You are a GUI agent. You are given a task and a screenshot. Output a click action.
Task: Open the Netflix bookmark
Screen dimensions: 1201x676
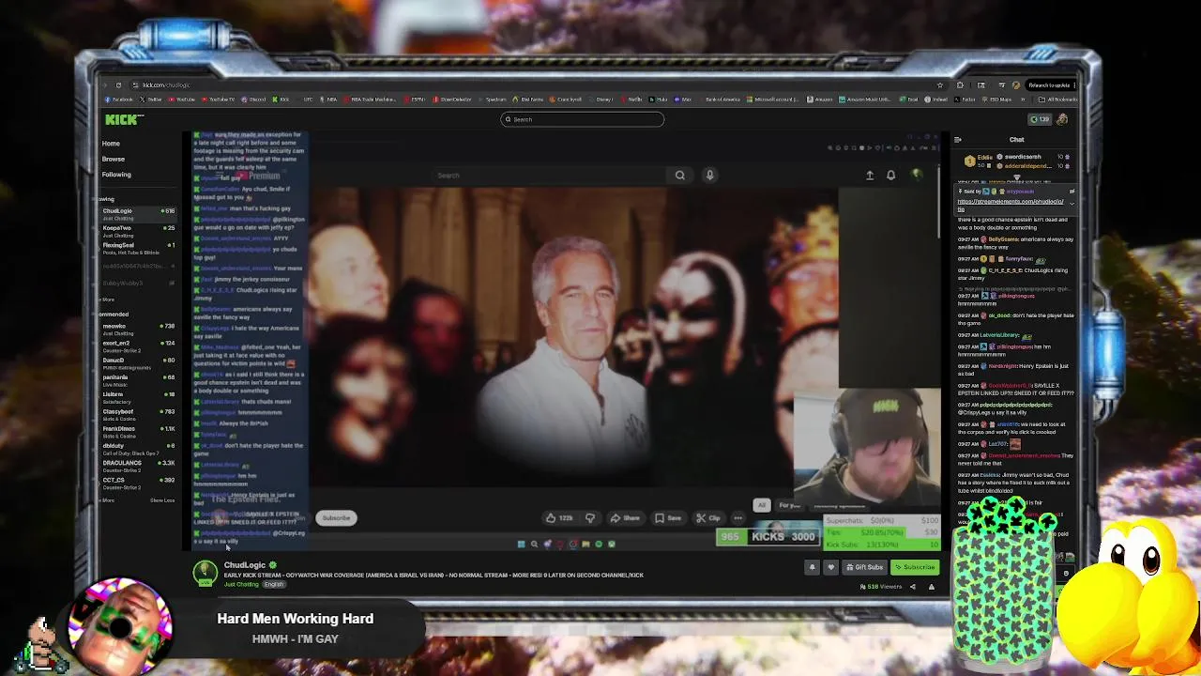pyautogui.click(x=633, y=100)
